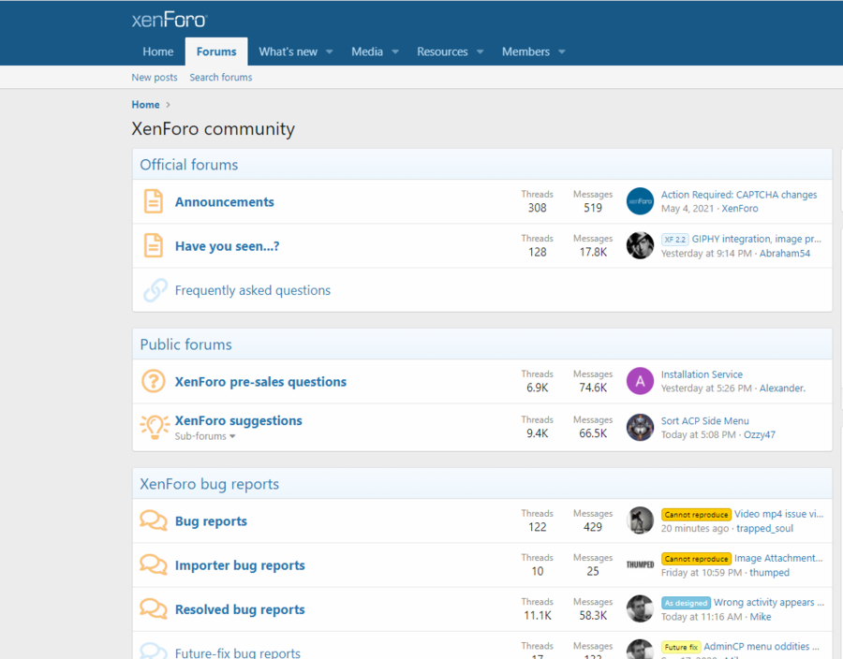This screenshot has width=843, height=659.
Task: Click the XenForo suggestions lightbulb icon
Action: pos(155,427)
